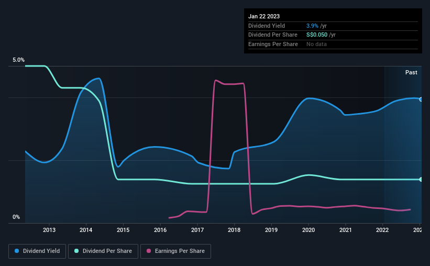This screenshot has height=266, width=430.
Task: Click the blue endpoint marker on yield line
Action: coord(421,99)
